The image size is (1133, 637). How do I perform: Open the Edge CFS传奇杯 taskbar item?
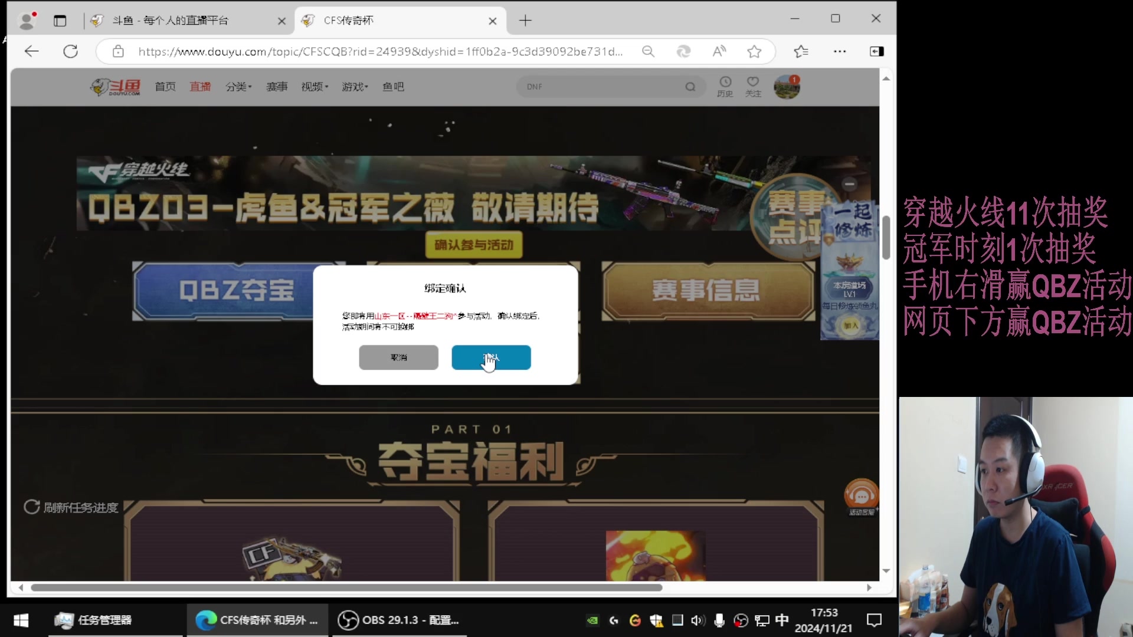[257, 620]
